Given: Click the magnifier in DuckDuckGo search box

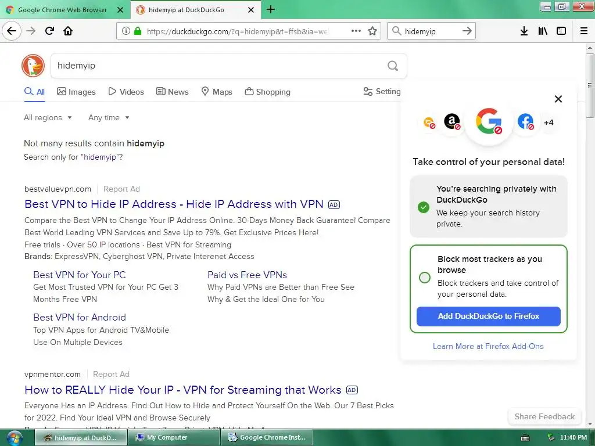Looking at the screenshot, I should click(x=393, y=66).
